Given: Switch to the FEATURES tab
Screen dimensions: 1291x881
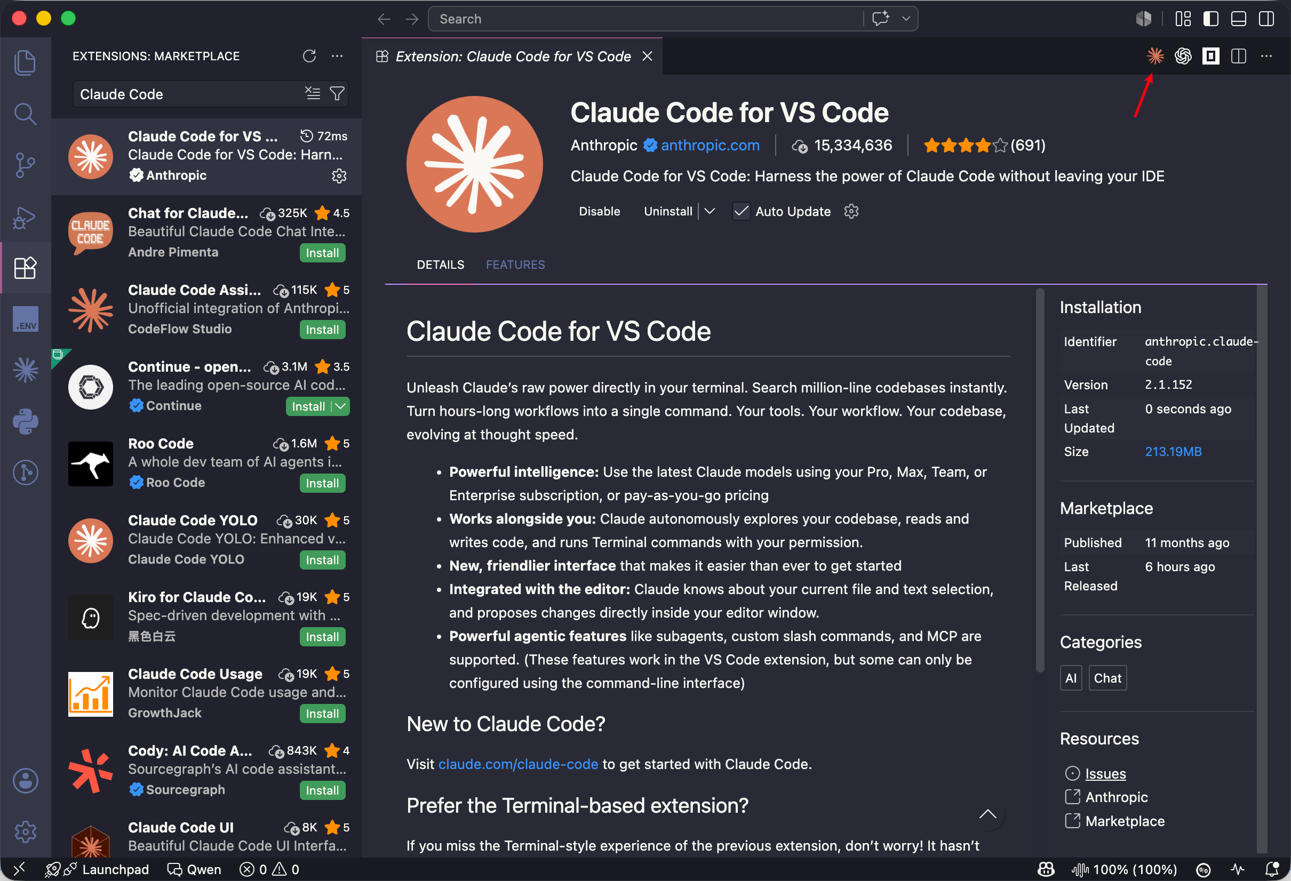Looking at the screenshot, I should click(x=515, y=265).
